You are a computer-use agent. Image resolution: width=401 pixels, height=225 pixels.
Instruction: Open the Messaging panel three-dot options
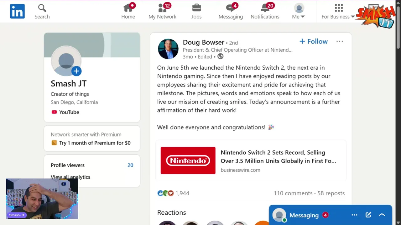354,215
